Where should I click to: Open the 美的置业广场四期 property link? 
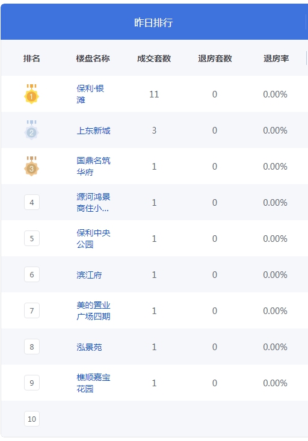coord(93,310)
